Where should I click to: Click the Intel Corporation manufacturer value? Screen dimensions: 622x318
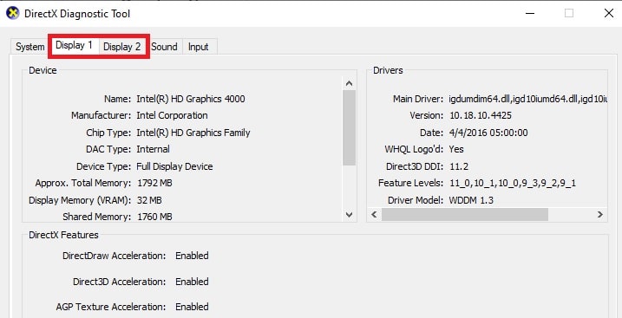172,115
